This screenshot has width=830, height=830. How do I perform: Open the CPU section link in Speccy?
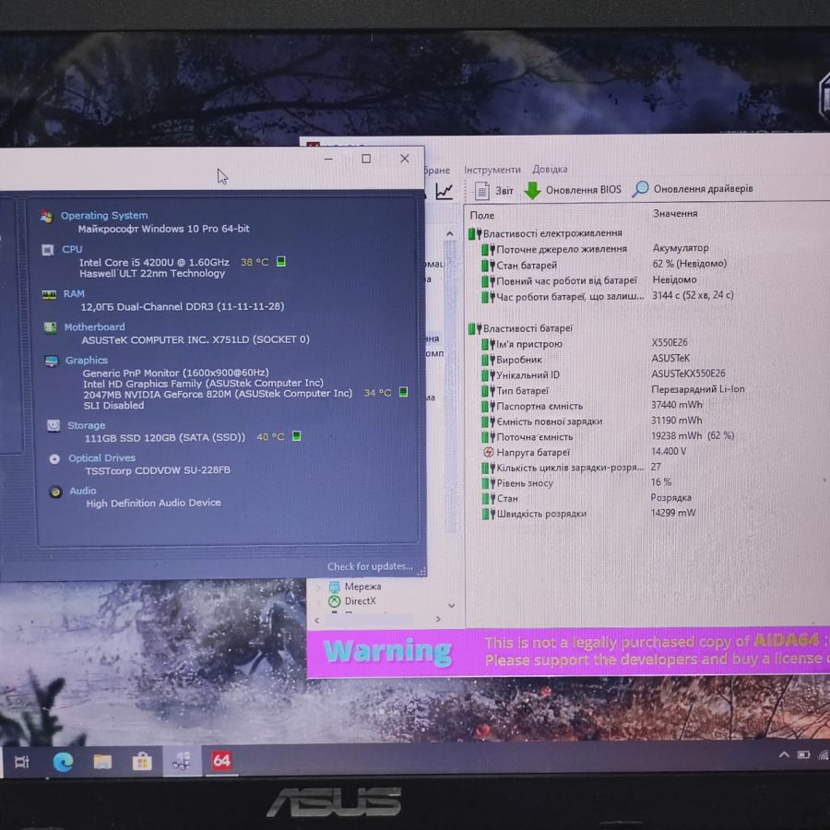pyautogui.click(x=72, y=249)
